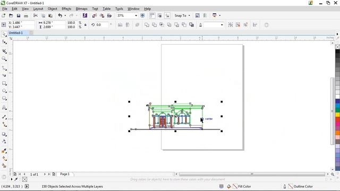This screenshot has width=340, height=191.
Task: Click the Import icon
Action: [95, 15]
